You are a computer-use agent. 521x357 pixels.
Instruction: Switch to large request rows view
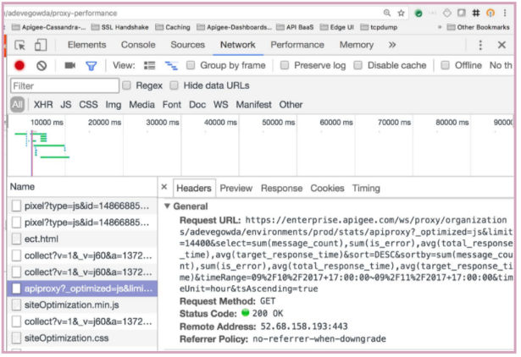pos(150,65)
